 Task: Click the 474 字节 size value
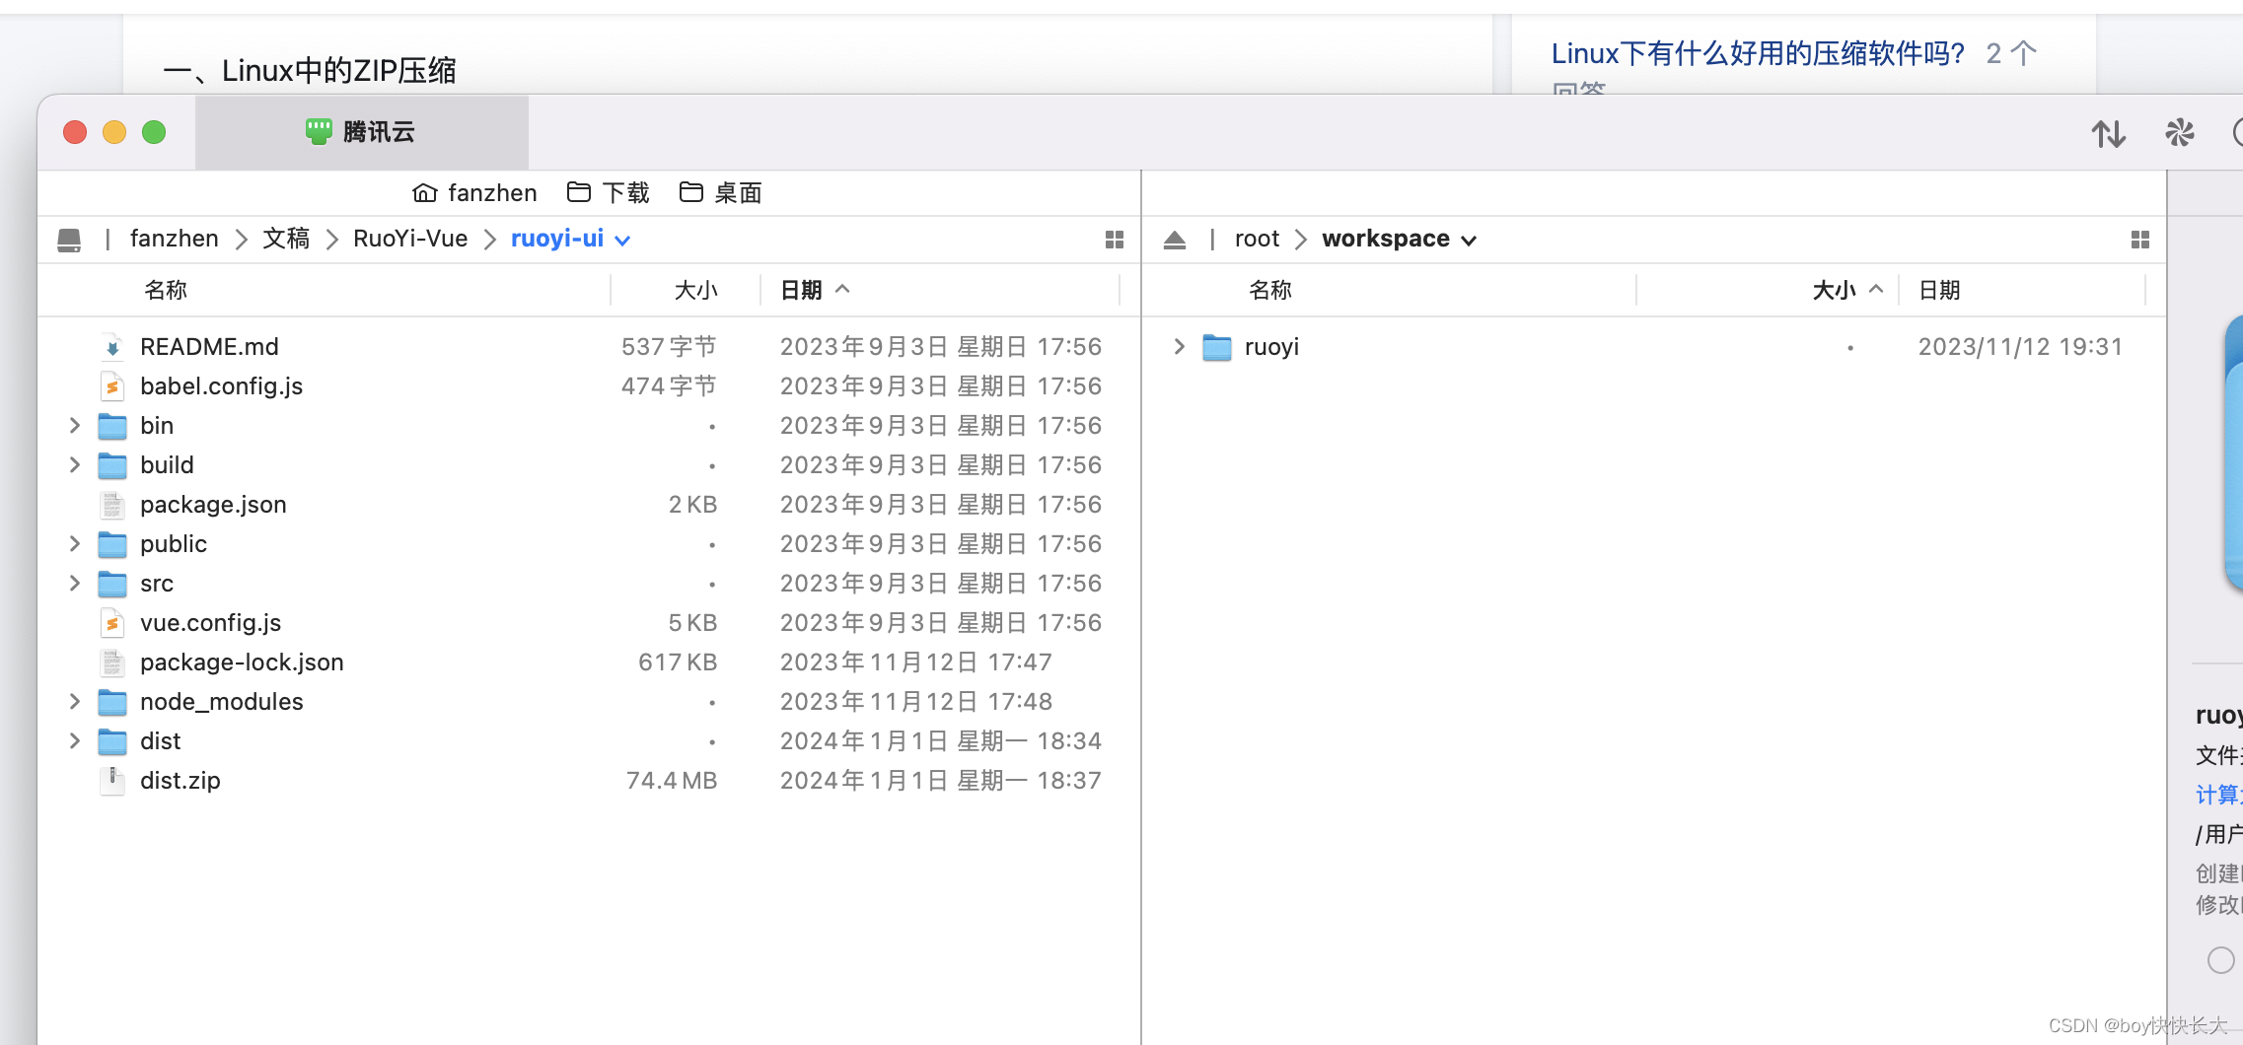(x=669, y=386)
